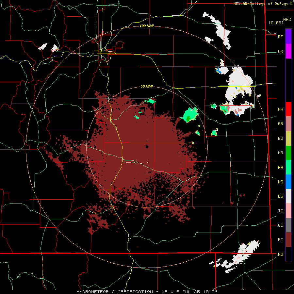Click the 'GC' legend label
The image size is (294, 294).
point(280,225)
